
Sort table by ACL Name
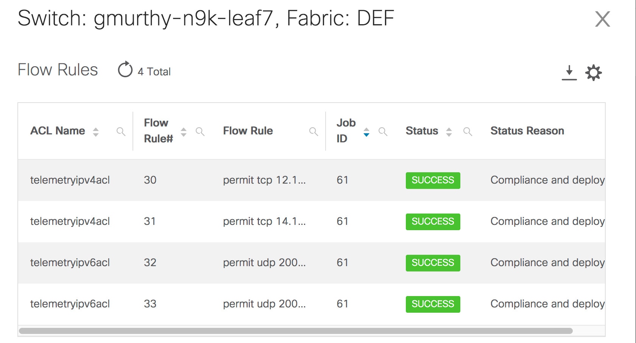click(96, 132)
